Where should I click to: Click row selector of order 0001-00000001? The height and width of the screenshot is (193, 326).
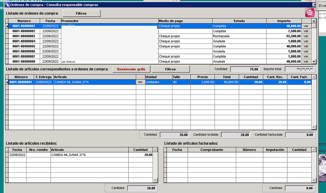click(x=7, y=26)
